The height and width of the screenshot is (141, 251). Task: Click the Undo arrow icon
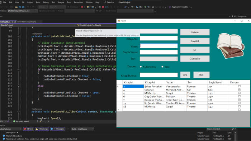[28, 7]
